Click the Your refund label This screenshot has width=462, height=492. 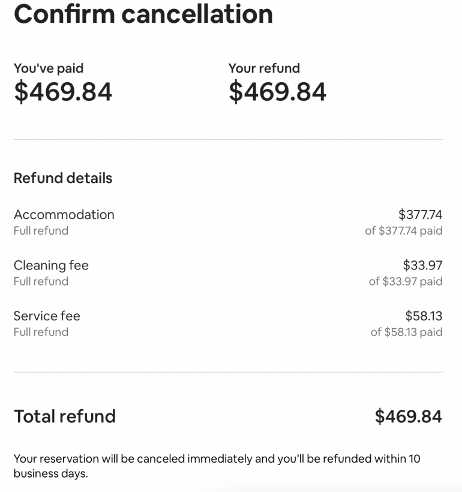[264, 68]
